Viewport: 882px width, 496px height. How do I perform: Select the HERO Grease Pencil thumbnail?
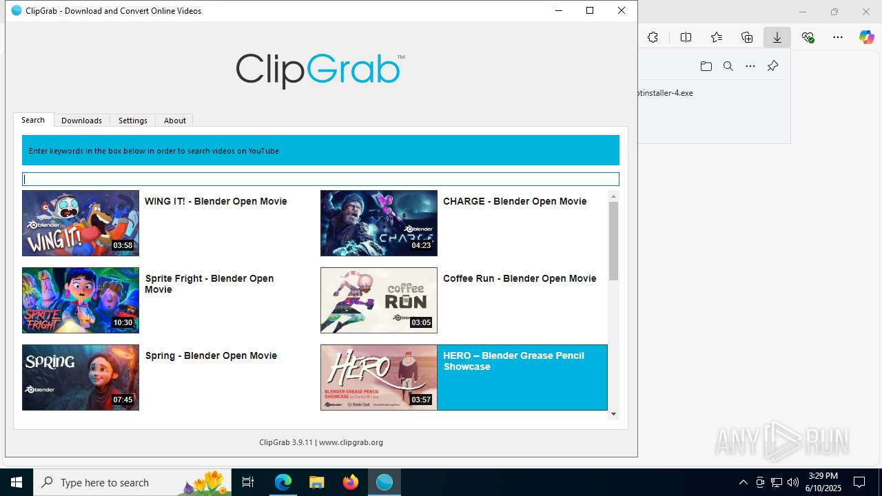coord(379,378)
